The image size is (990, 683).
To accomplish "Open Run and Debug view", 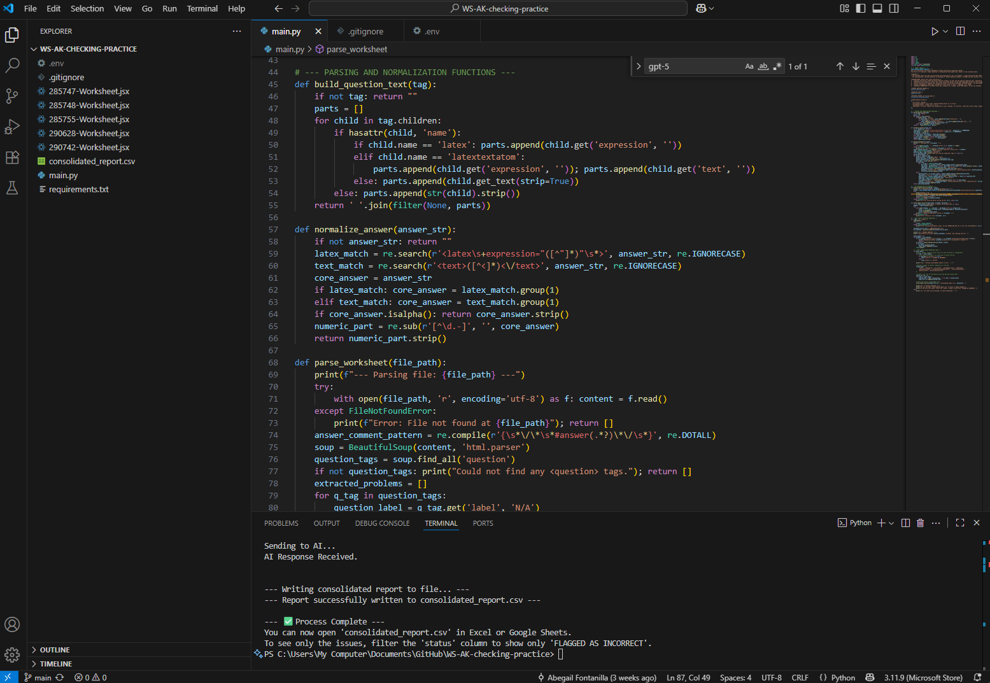I will (12, 127).
